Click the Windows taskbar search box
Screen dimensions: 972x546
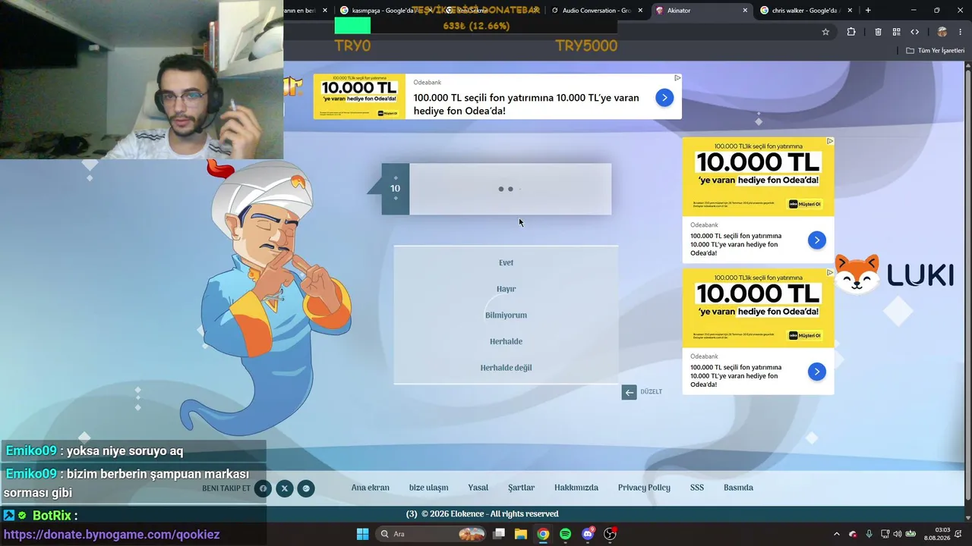click(x=431, y=534)
